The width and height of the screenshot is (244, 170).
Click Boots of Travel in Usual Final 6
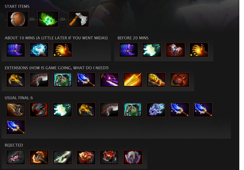[16, 110]
